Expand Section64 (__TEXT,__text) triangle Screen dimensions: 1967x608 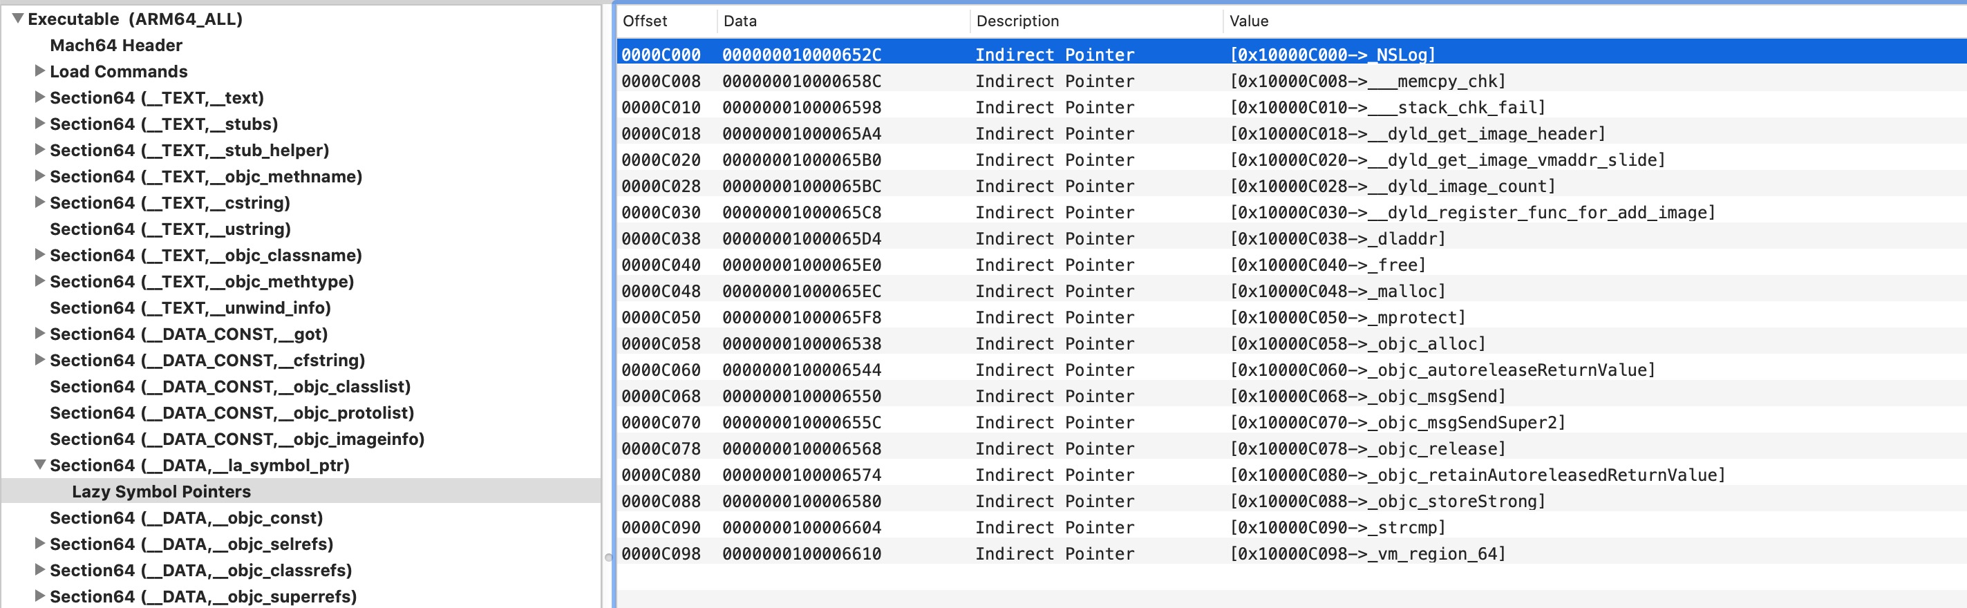[39, 97]
